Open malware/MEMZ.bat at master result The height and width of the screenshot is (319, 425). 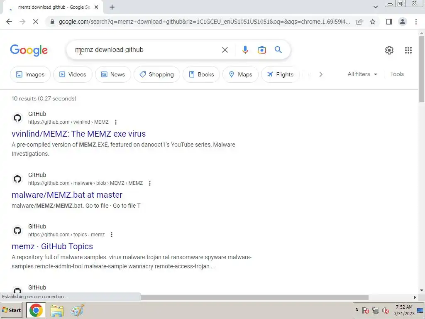[x=67, y=195]
